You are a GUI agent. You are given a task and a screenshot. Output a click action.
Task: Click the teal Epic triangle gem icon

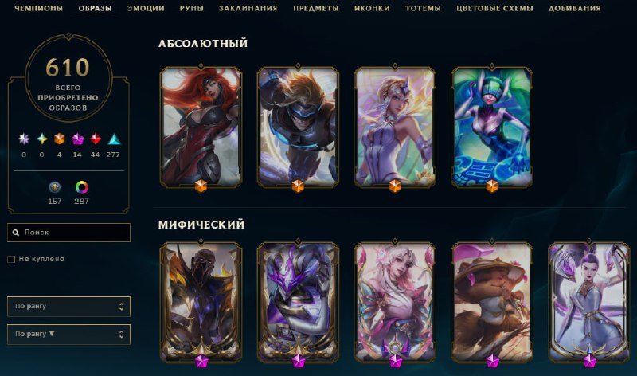pyautogui.click(x=114, y=139)
